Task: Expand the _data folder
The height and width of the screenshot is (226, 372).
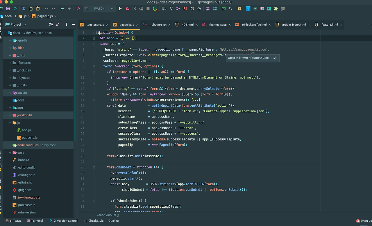Action: [10, 55]
